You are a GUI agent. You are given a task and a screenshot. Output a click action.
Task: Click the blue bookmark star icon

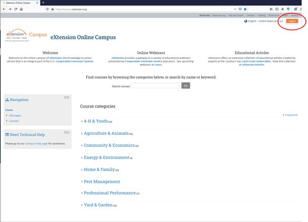tap(245, 9)
